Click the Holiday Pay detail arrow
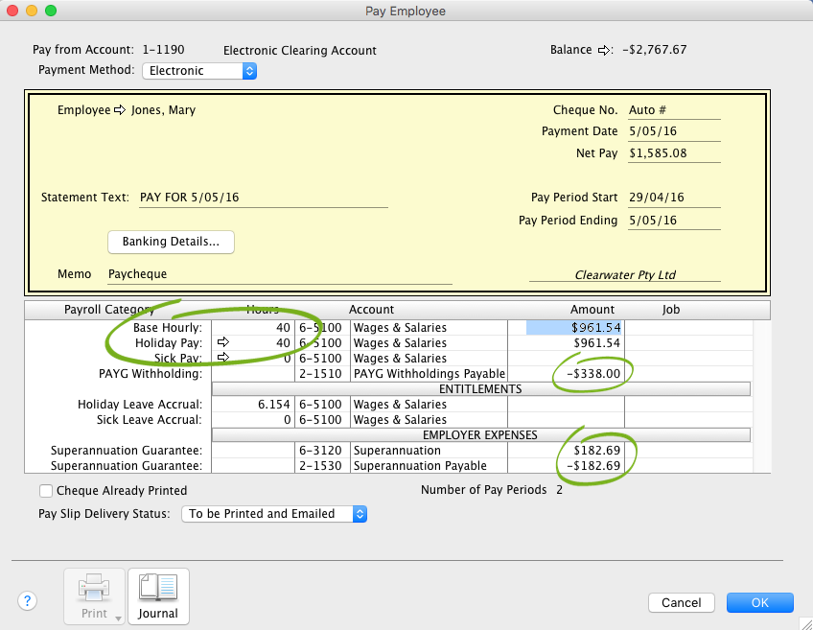The image size is (813, 630). click(223, 343)
